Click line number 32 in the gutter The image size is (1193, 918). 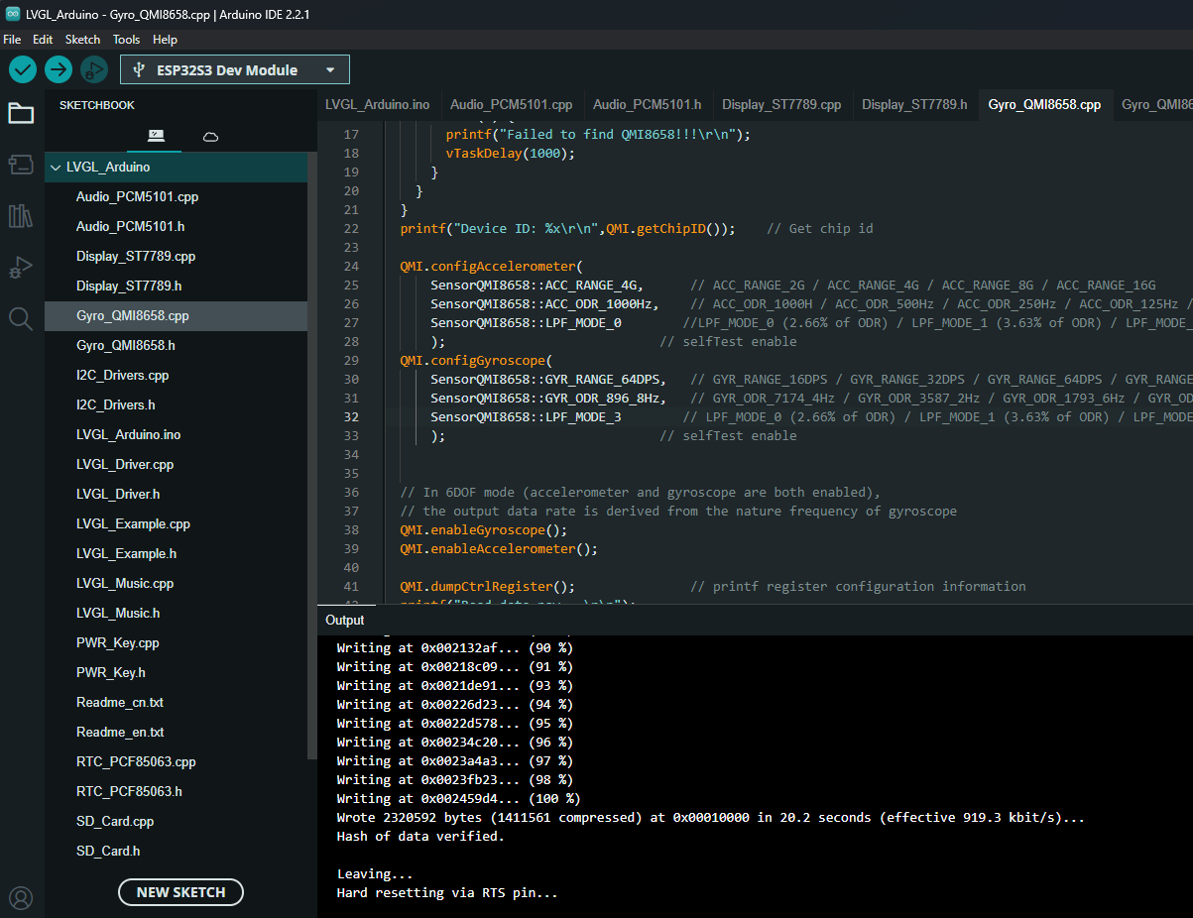(350, 417)
